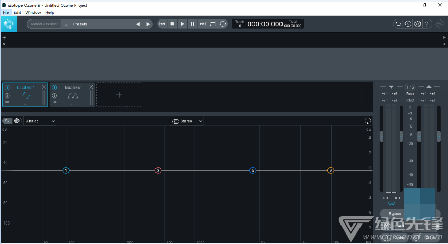Open settings gear icon

pos(417,24)
